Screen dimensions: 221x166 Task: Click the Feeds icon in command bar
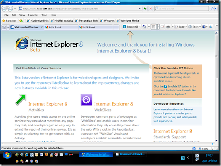click(x=154, y=27)
